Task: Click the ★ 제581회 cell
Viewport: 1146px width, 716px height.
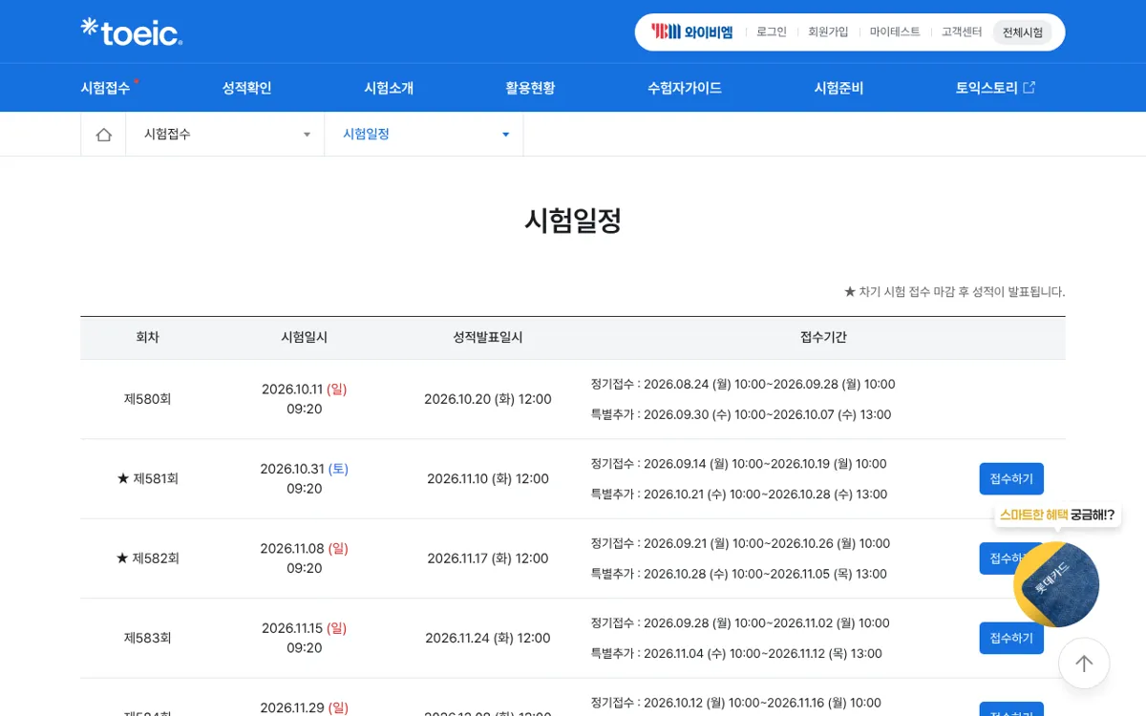Action: click(147, 478)
